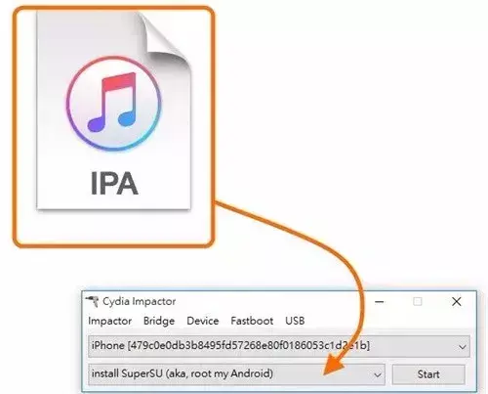The width and height of the screenshot is (488, 394).
Task: Minimize the Cydia Impactor window
Action: (380, 302)
